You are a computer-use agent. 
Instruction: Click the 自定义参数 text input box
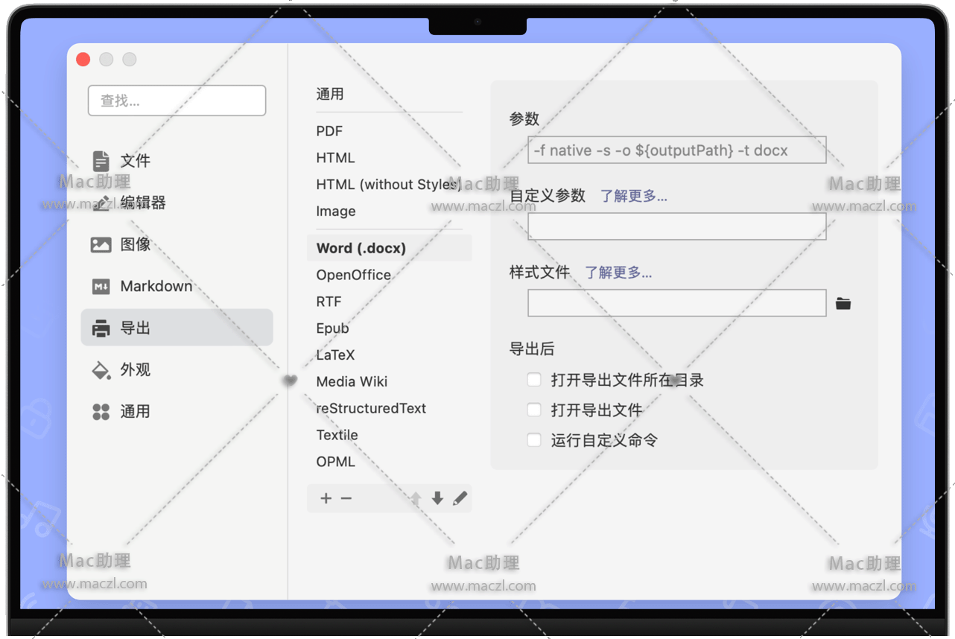676,226
